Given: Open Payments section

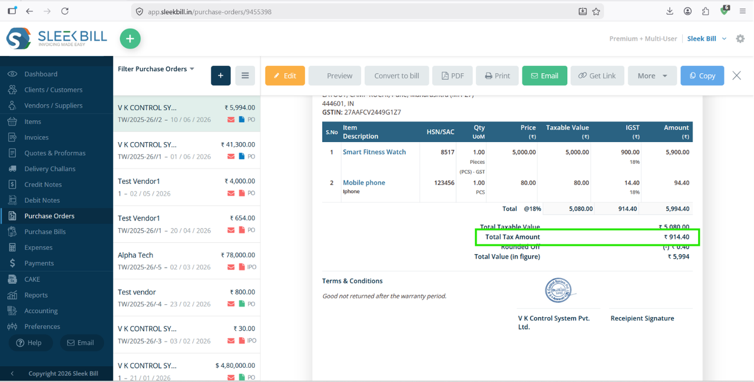Looking at the screenshot, I should (x=39, y=264).
